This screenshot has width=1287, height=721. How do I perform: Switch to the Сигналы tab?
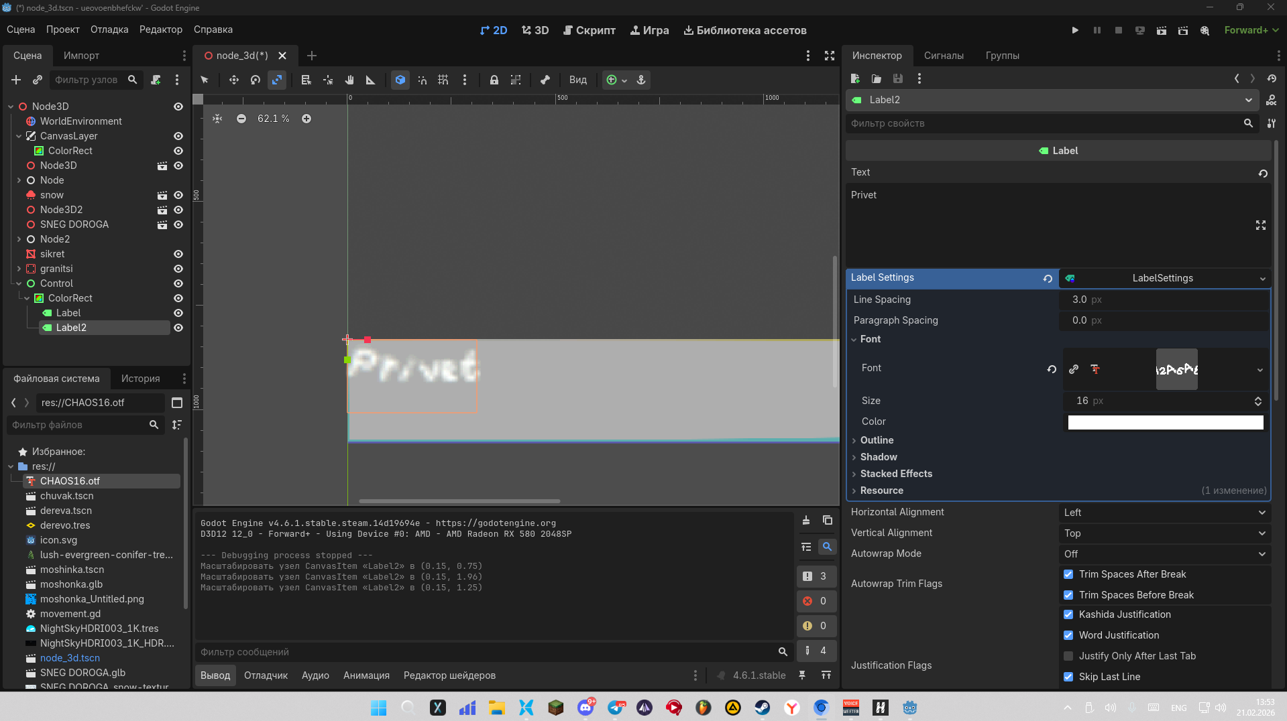(943, 56)
